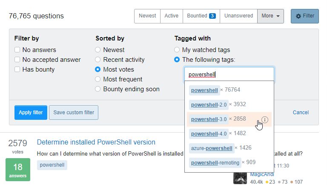Image resolution: width=327 pixels, height=185 pixels.
Task: Click the Apply filter button
Action: [x=31, y=113]
